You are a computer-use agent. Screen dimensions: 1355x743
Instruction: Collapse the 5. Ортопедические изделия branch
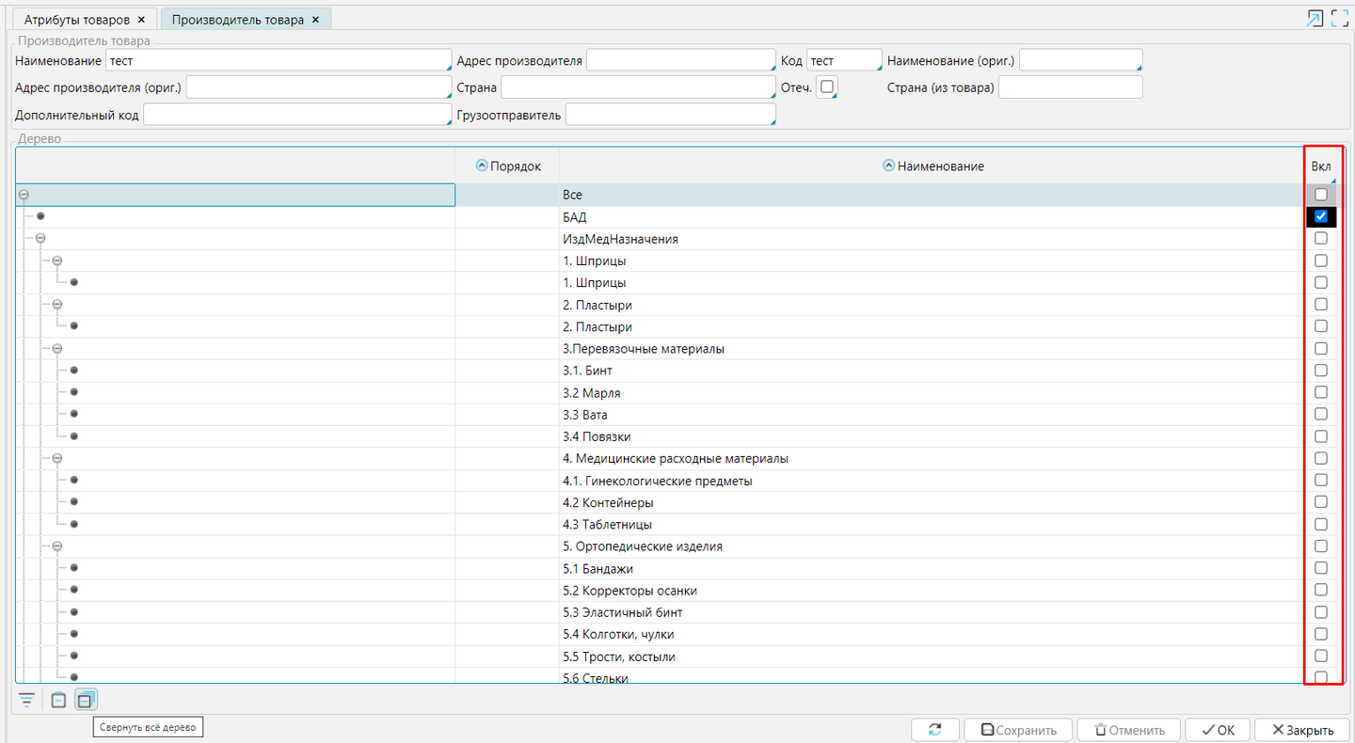point(57,546)
